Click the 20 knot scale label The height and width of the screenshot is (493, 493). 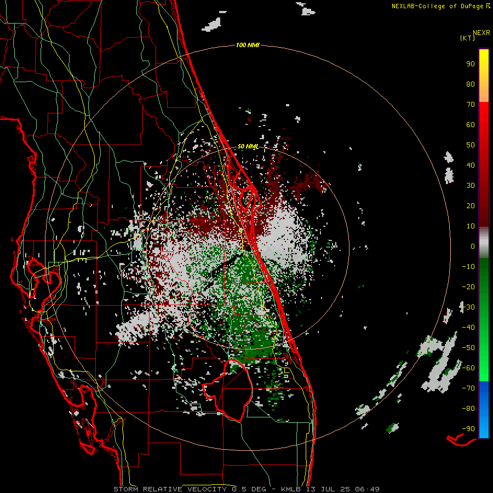coord(471,205)
